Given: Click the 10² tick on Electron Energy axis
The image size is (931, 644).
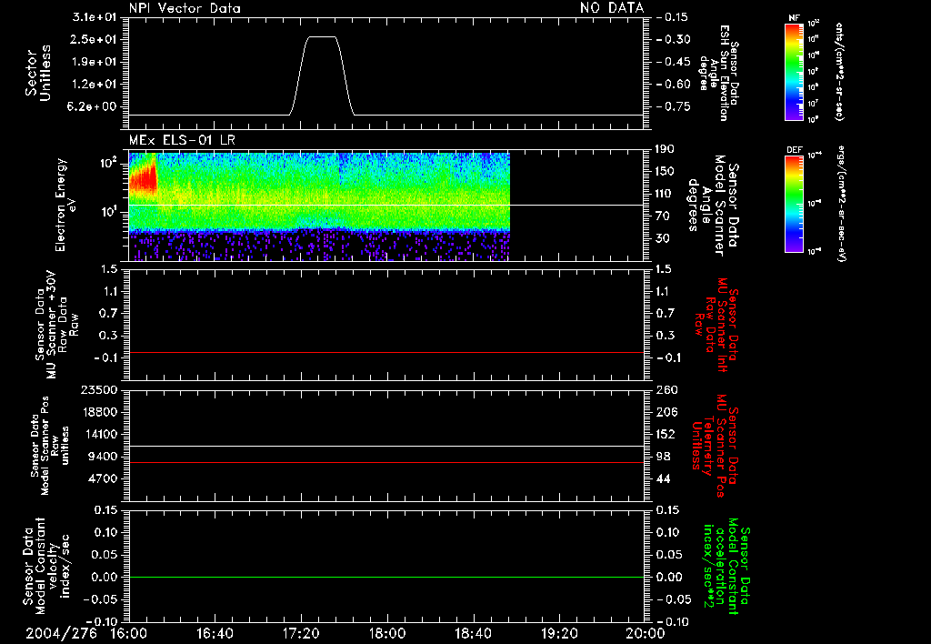Looking at the screenshot, I should pos(109,162).
